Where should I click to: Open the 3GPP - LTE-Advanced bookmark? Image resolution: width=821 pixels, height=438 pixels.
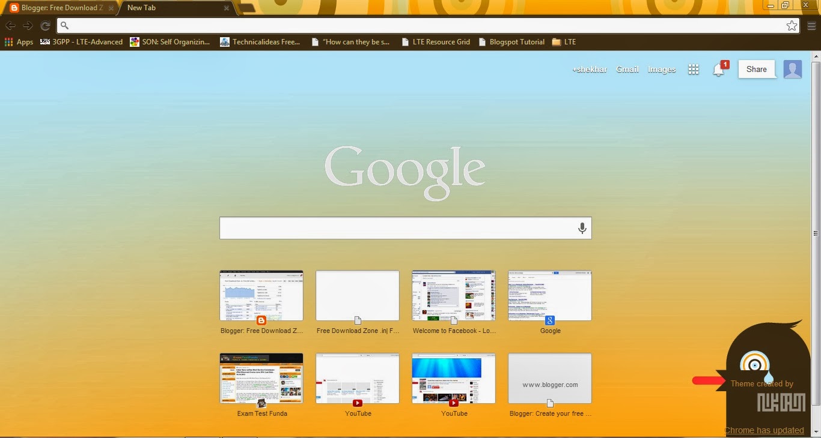tap(82, 42)
